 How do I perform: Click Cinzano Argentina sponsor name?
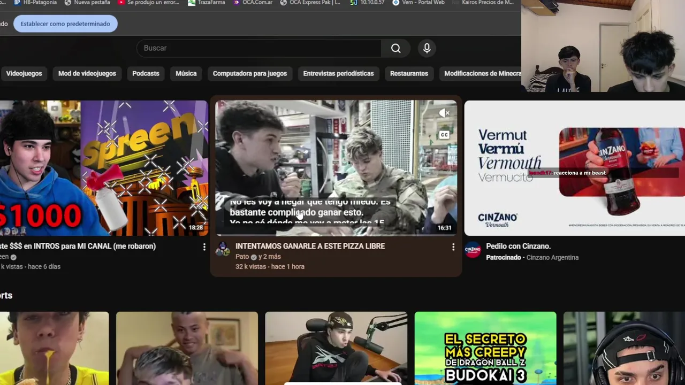click(x=552, y=257)
